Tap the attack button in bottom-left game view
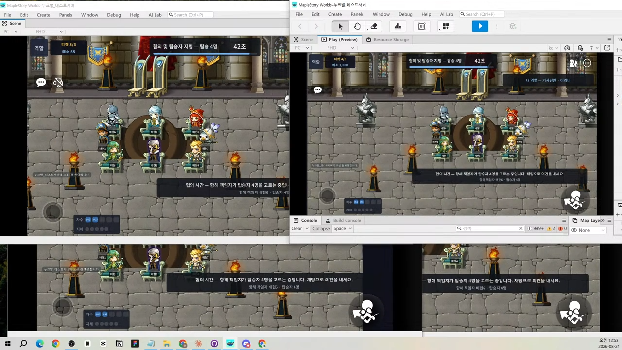The height and width of the screenshot is (350, 622). point(367,311)
